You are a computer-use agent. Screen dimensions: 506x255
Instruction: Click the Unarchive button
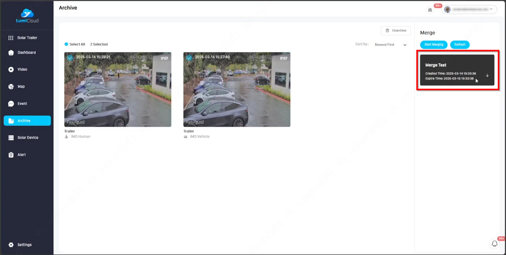[395, 31]
